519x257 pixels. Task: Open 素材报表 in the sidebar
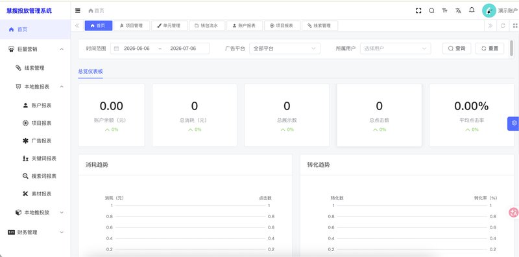click(x=35, y=194)
